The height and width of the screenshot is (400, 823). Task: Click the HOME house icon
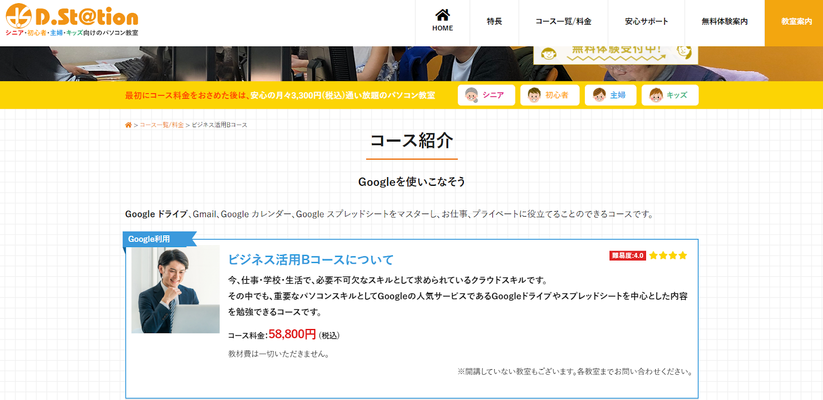pos(442,14)
